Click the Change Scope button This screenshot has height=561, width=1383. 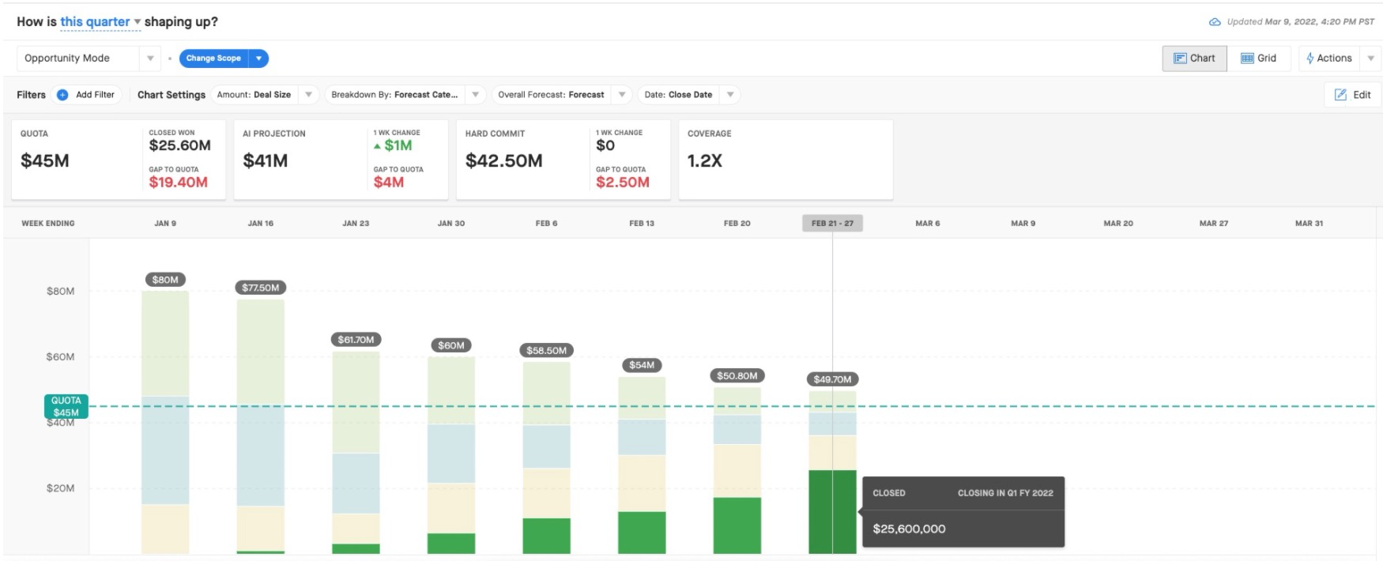213,58
